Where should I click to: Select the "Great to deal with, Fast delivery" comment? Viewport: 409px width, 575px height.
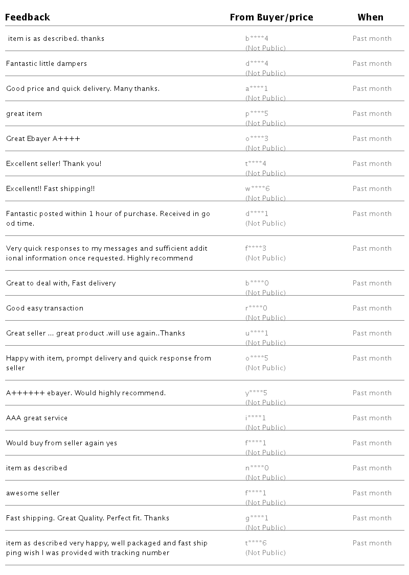click(x=61, y=283)
